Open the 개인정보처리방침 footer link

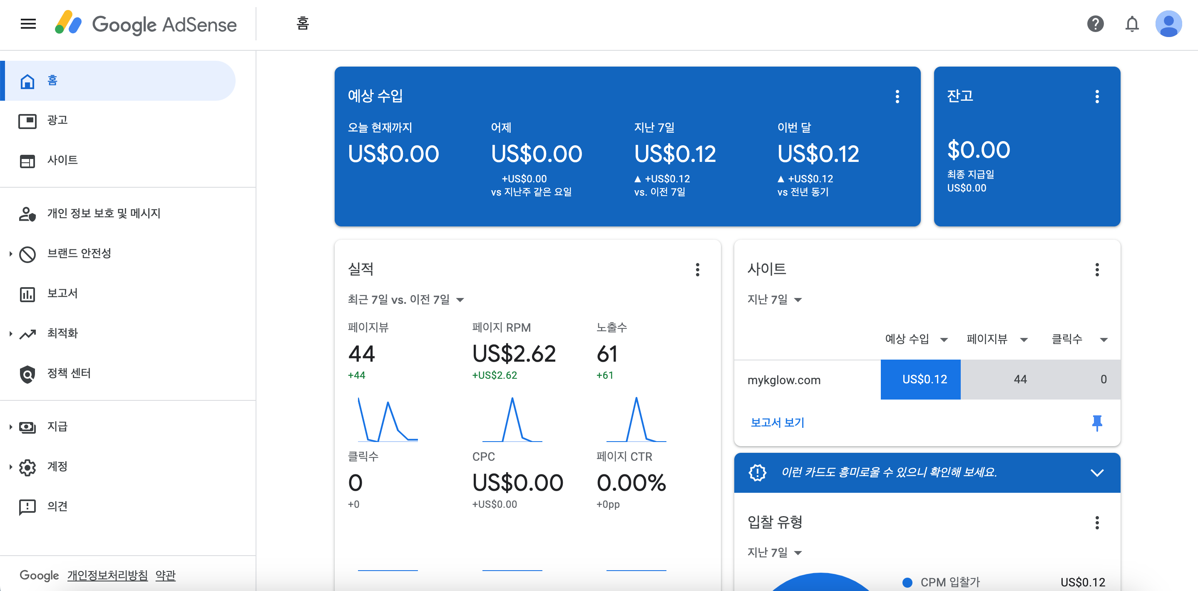click(x=107, y=575)
